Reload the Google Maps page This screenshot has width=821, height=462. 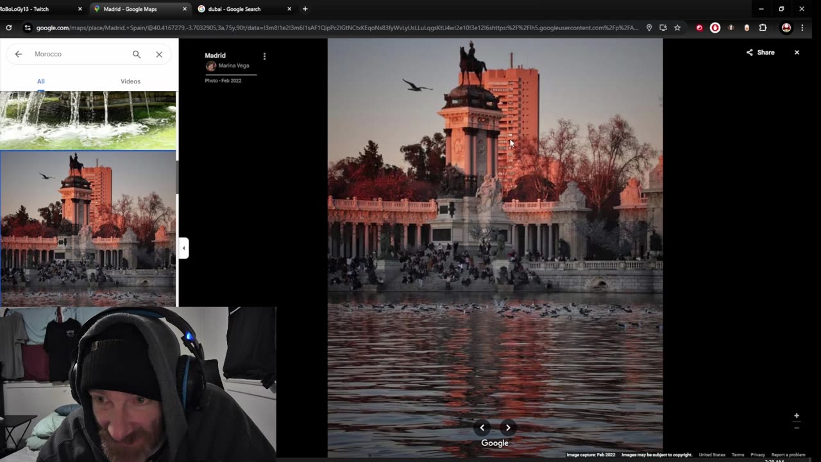pos(8,28)
